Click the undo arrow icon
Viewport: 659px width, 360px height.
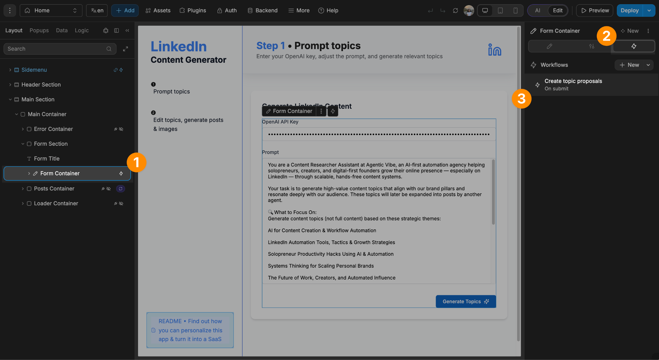point(430,11)
